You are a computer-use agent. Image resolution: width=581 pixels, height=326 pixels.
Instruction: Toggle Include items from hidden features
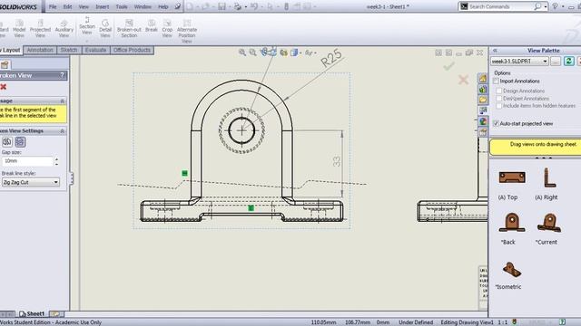(498, 106)
